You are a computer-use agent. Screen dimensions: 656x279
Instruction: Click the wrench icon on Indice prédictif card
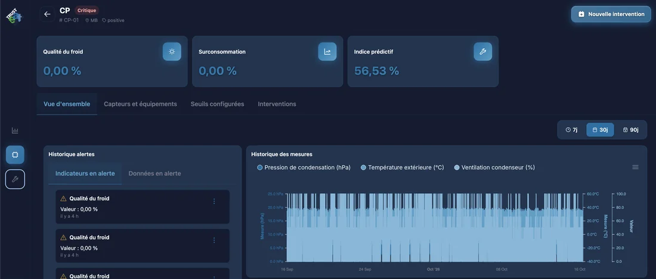click(483, 51)
